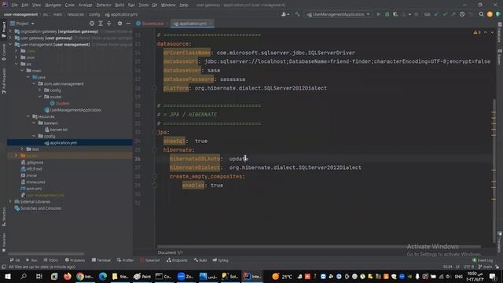The image size is (503, 283).
Task: Open Microsoft Edge from the taskbar
Action: (103, 276)
